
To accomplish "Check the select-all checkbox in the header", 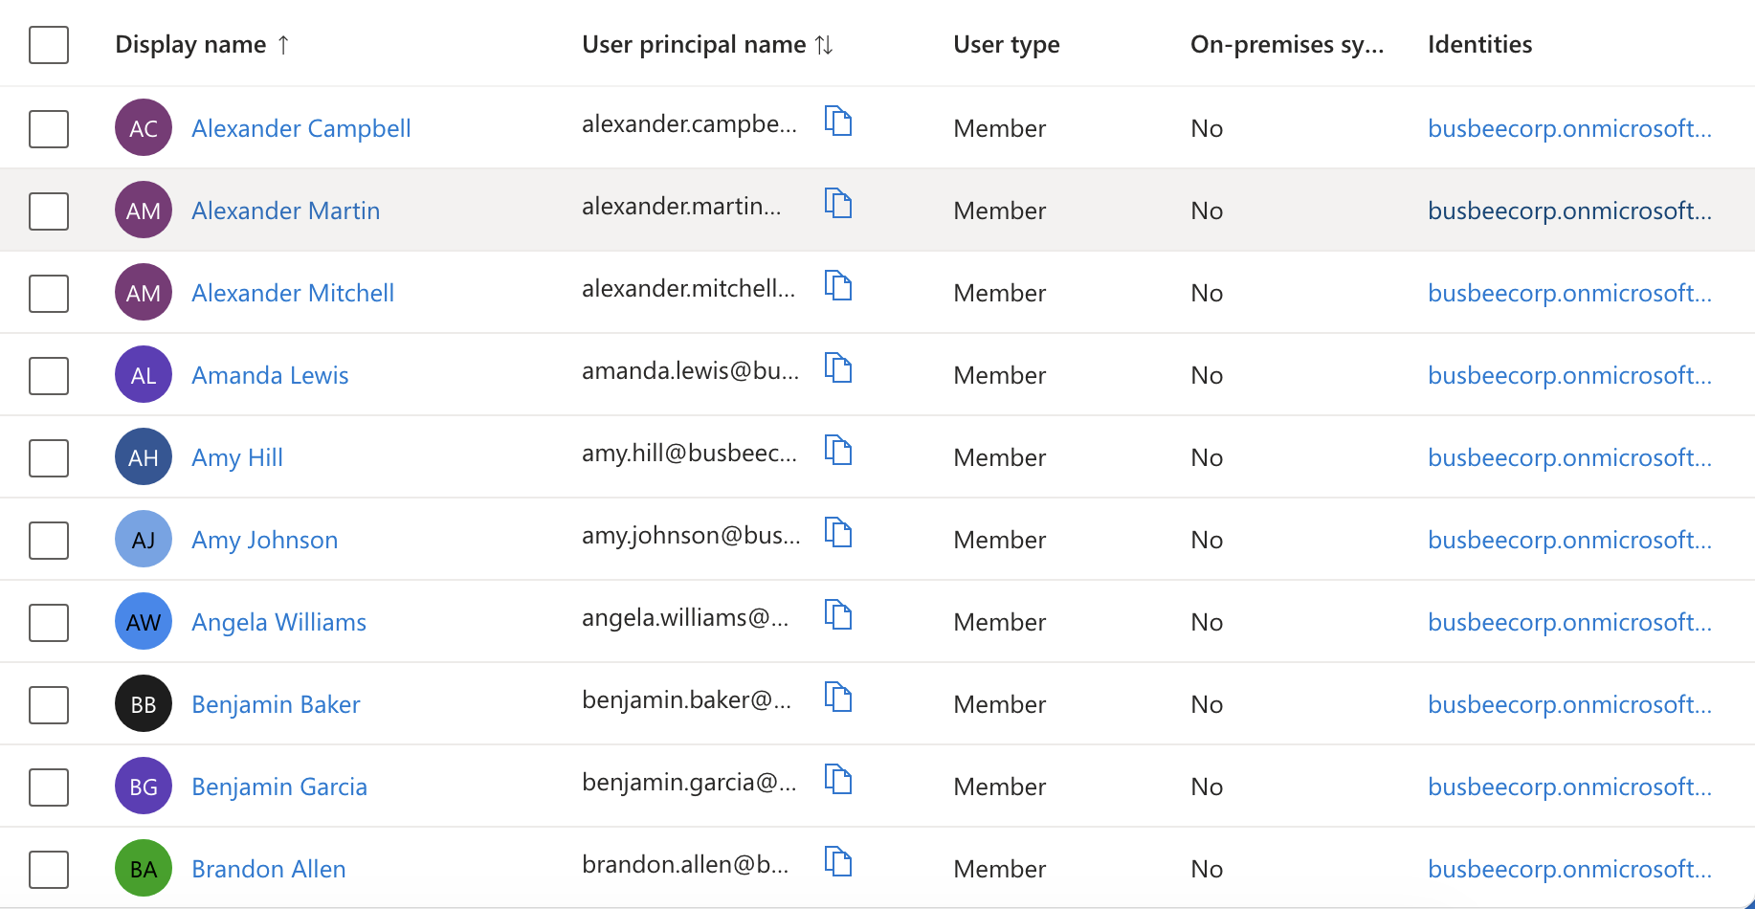I will (x=48, y=44).
